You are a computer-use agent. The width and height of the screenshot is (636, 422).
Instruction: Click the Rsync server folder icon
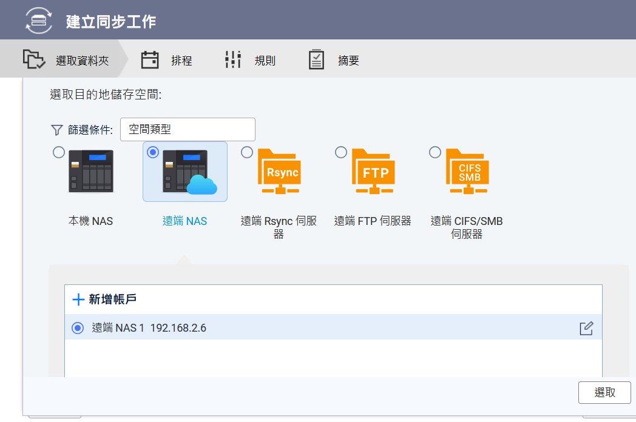[x=279, y=172]
